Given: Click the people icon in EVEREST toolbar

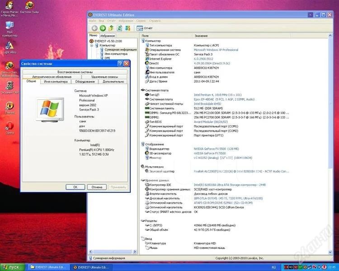Looking at the screenshot, I should [x=128, y=28].
